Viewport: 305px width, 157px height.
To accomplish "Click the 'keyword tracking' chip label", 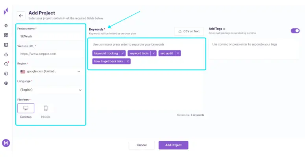I will coord(106,53).
